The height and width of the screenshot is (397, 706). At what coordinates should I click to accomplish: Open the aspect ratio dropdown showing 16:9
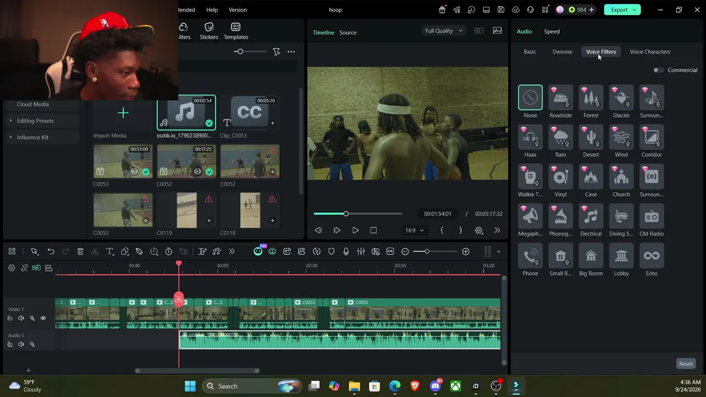(414, 230)
